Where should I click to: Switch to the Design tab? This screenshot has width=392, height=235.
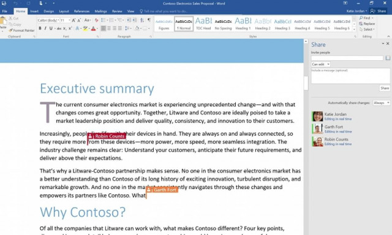tap(48, 11)
